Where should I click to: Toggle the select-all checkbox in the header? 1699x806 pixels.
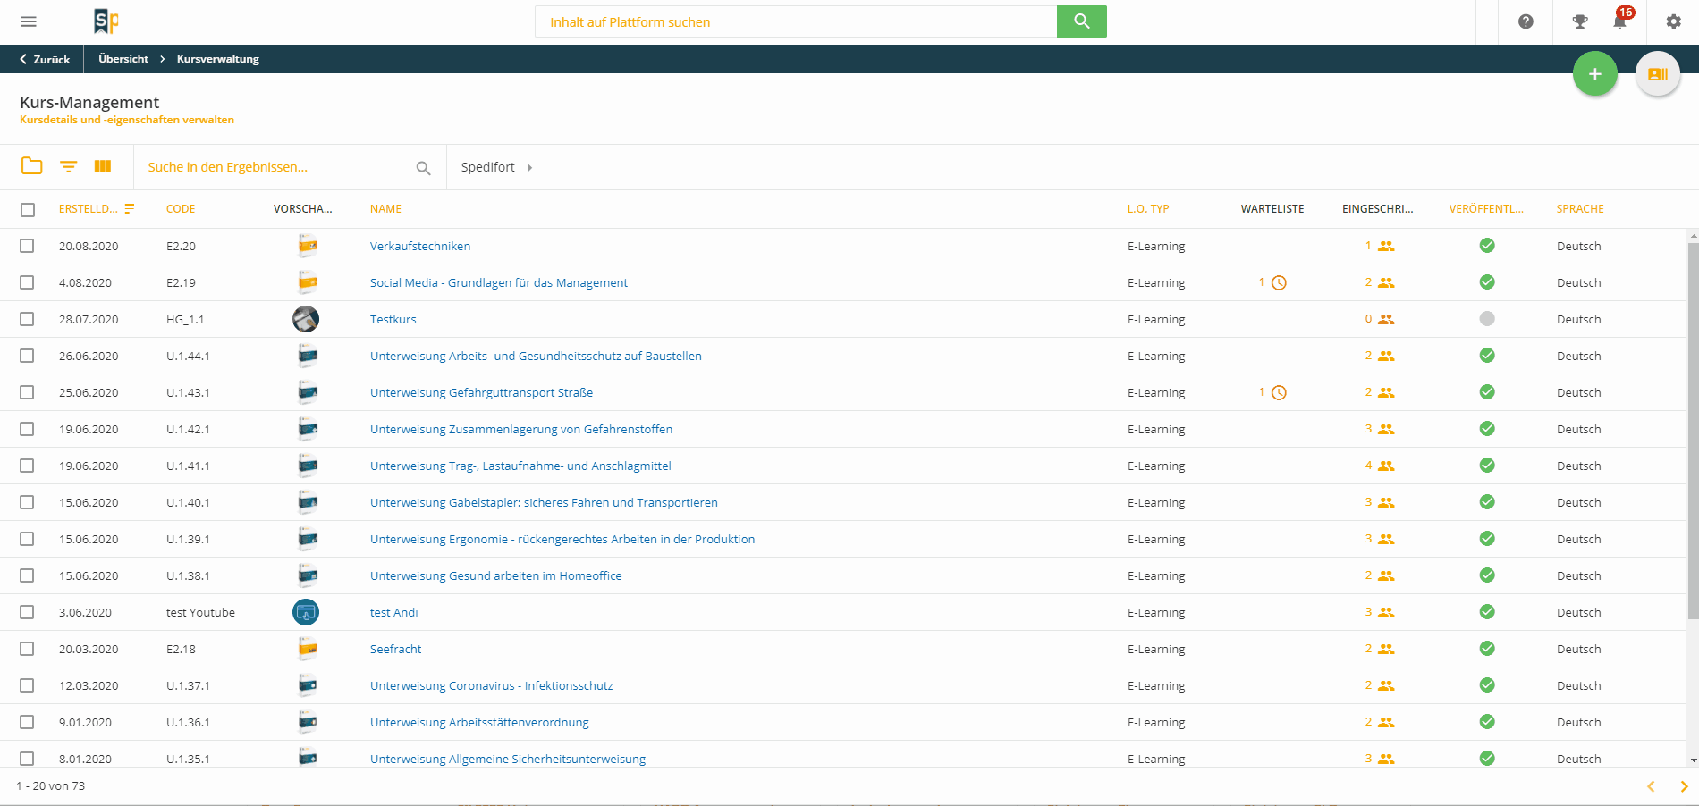[x=28, y=210]
